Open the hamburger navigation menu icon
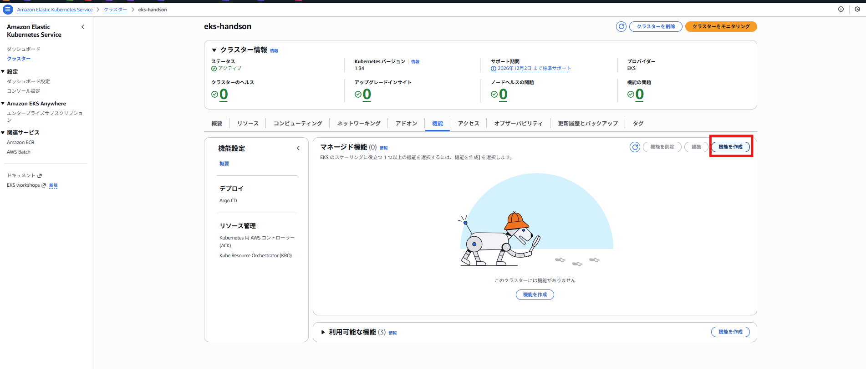The width and height of the screenshot is (866, 369). [8, 9]
